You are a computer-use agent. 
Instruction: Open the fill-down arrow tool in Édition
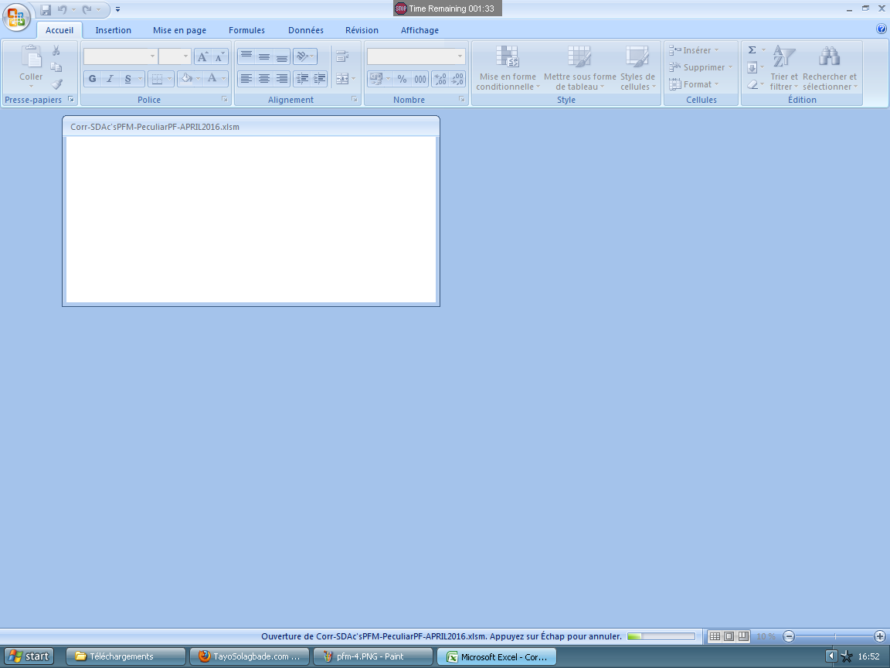(x=752, y=67)
